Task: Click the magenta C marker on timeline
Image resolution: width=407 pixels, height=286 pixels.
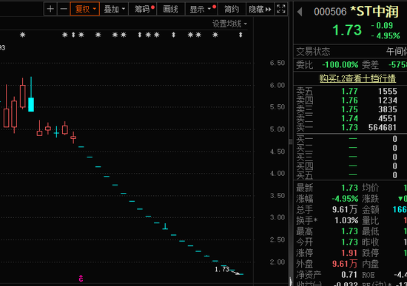Action: (81, 279)
